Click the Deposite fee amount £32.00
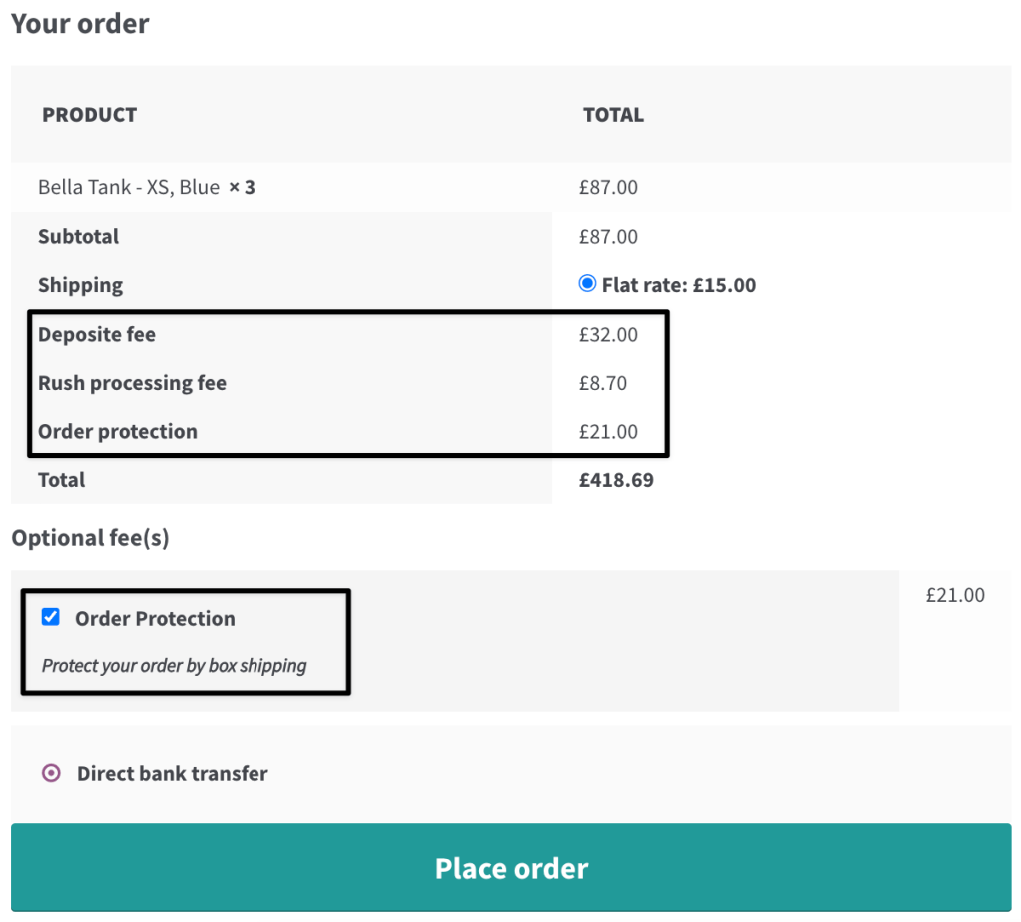Image resolution: width=1021 pixels, height=922 pixels. (608, 334)
